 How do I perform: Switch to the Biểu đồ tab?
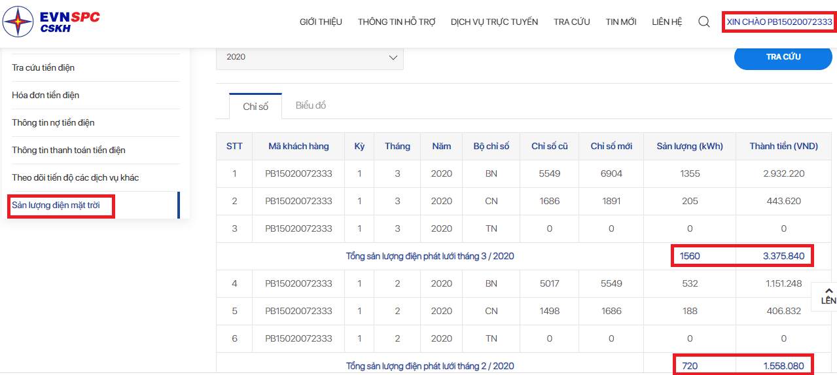(311, 105)
